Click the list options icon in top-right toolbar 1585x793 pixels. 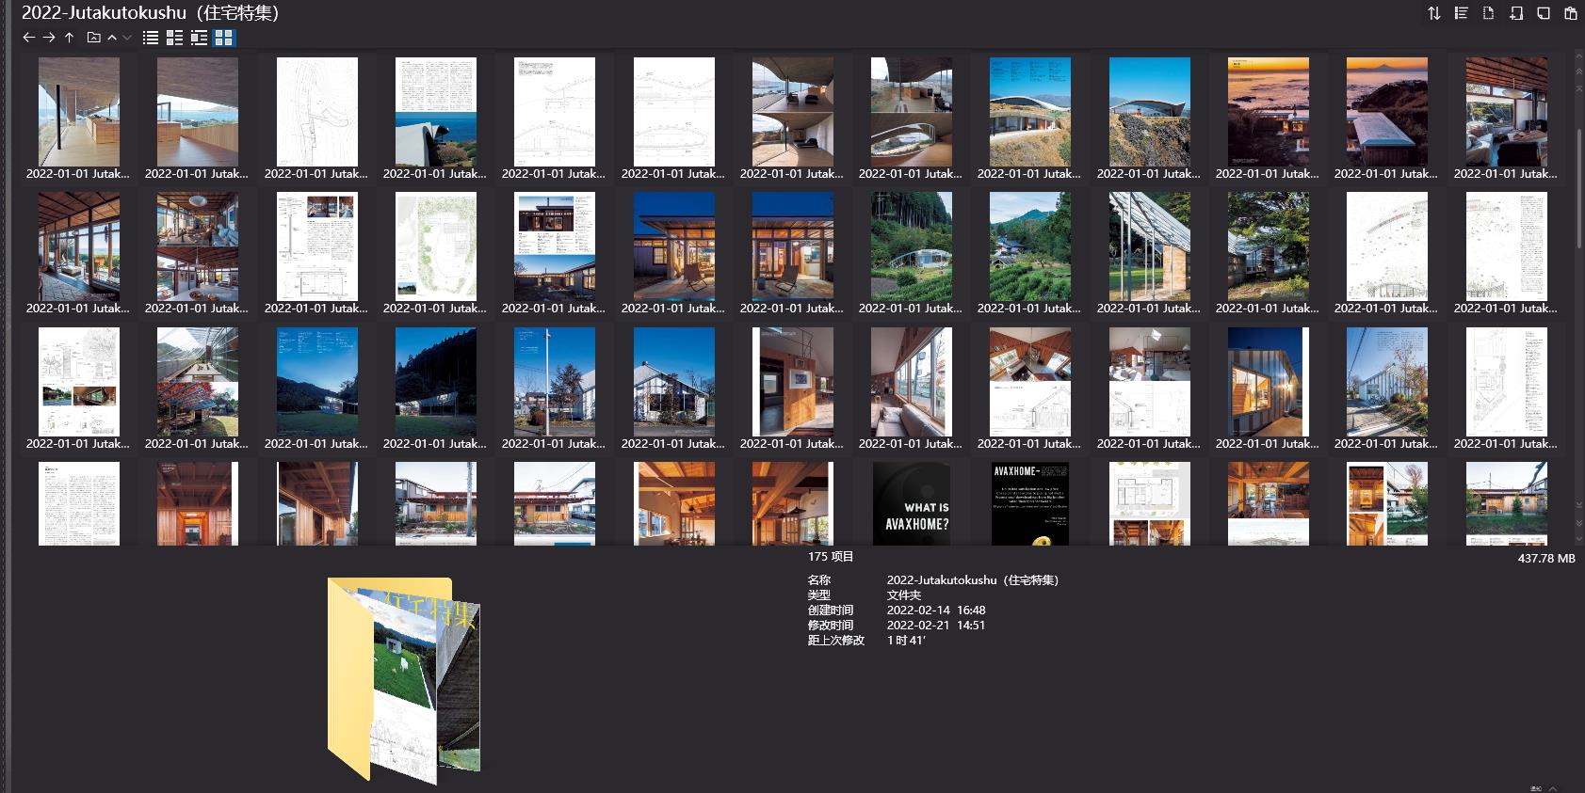pyautogui.click(x=1462, y=13)
